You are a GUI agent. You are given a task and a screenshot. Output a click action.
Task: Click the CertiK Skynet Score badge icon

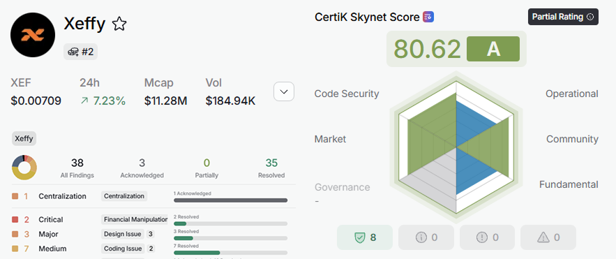(428, 17)
